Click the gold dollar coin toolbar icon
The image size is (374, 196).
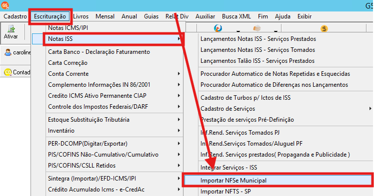click(x=324, y=29)
